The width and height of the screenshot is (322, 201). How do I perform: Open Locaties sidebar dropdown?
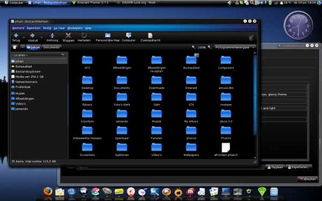pyautogui.click(x=20, y=55)
